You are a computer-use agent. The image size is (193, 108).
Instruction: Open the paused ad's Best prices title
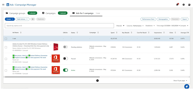pyautogui.click(x=30, y=56)
